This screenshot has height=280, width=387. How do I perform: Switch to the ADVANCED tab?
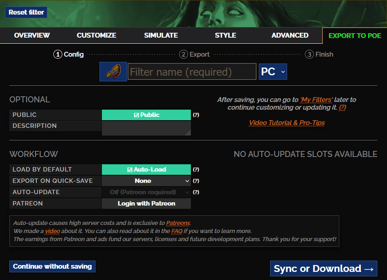click(290, 35)
